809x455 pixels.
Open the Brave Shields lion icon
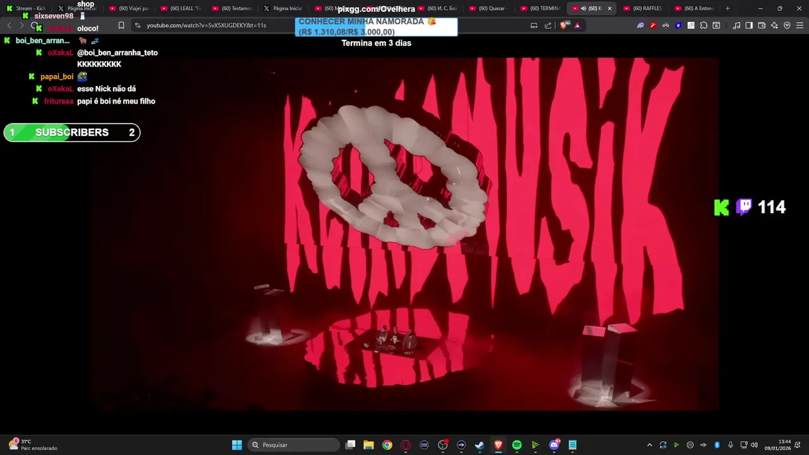point(564,25)
